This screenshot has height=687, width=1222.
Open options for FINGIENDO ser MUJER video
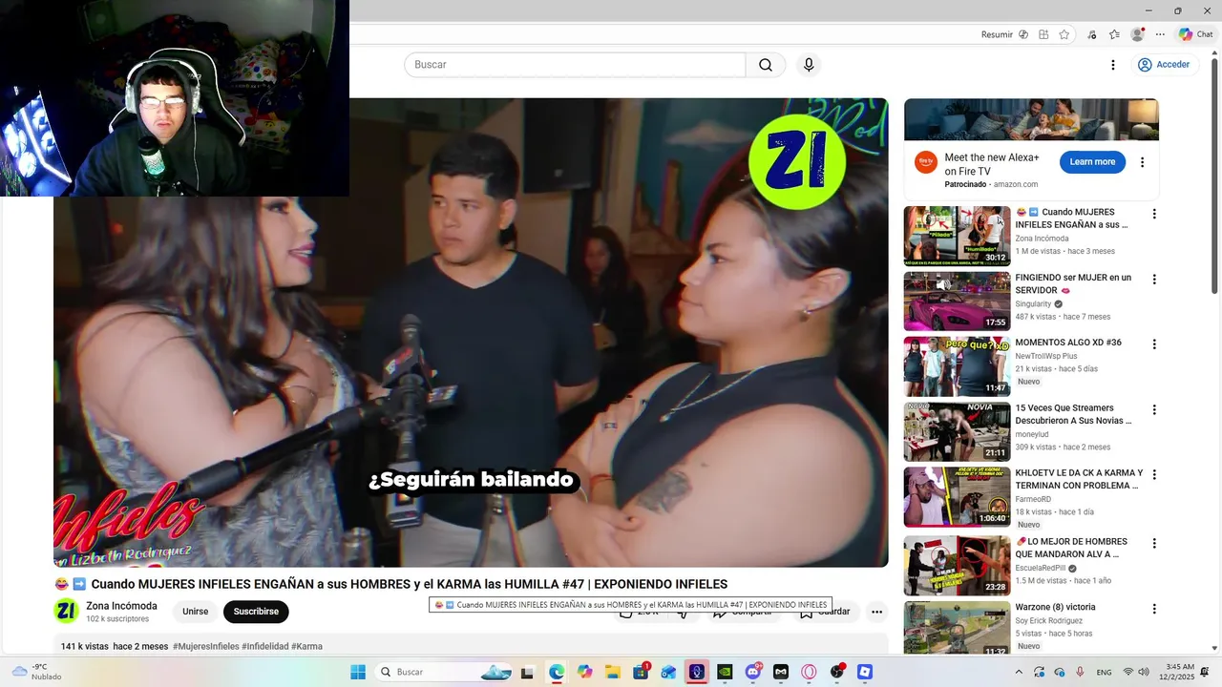click(1154, 280)
